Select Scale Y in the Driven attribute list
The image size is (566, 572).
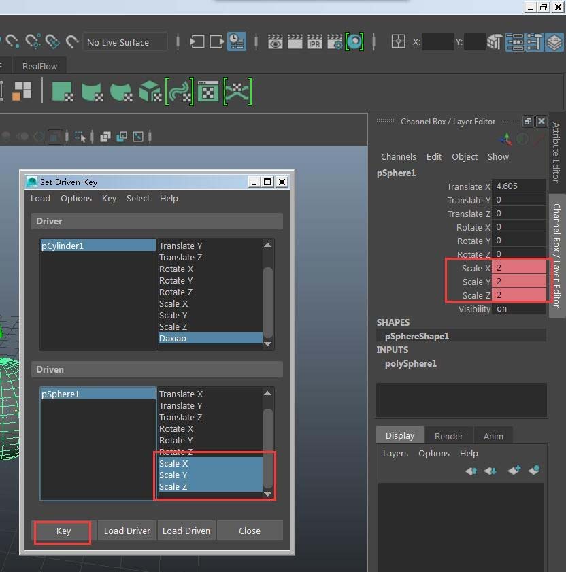[x=210, y=475]
